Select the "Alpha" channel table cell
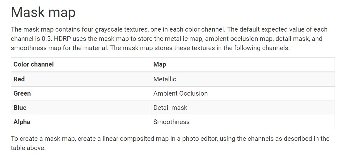Screen dimensions: 342x155 point(22,122)
